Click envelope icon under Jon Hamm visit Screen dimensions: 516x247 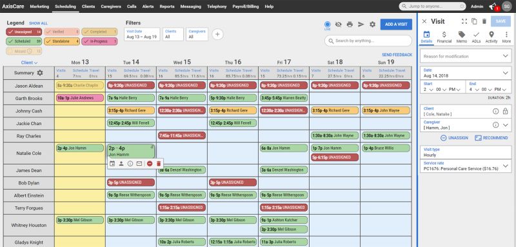pyautogui.click(x=139, y=163)
